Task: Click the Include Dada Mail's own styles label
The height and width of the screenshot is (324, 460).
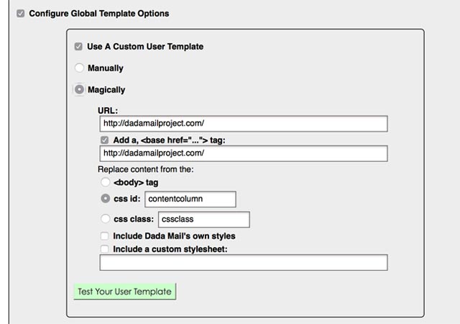Action: 174,236
